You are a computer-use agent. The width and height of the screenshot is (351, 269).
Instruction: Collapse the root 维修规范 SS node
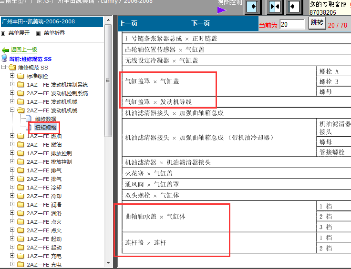[4, 67]
